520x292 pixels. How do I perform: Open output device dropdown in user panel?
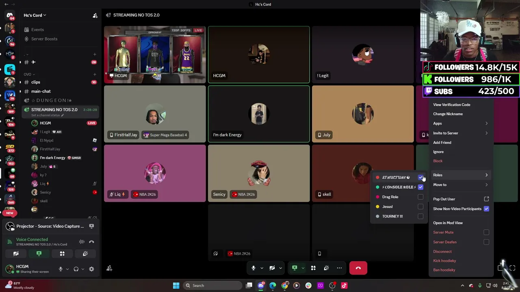[x=83, y=269]
